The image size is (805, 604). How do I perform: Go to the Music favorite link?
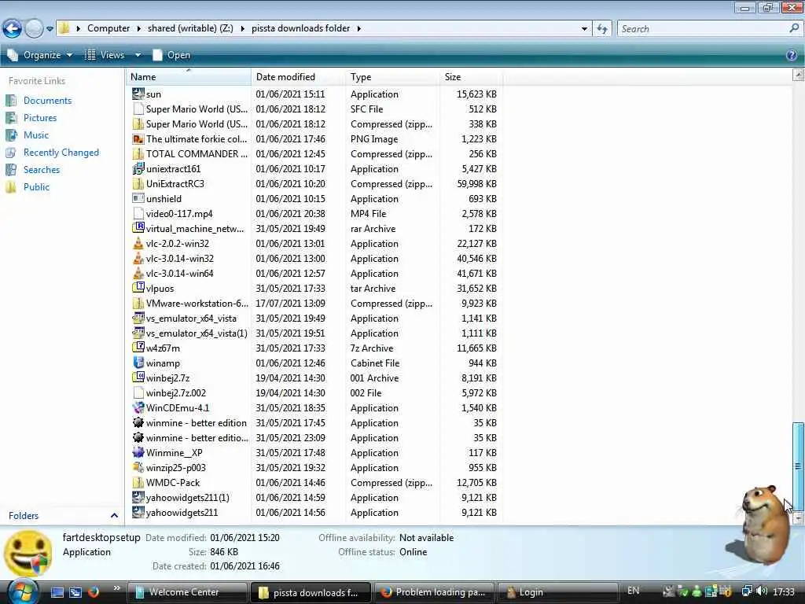pyautogui.click(x=36, y=135)
